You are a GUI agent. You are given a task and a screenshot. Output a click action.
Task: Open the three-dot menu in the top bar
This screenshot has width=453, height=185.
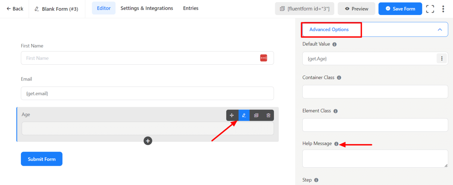pyautogui.click(x=443, y=9)
